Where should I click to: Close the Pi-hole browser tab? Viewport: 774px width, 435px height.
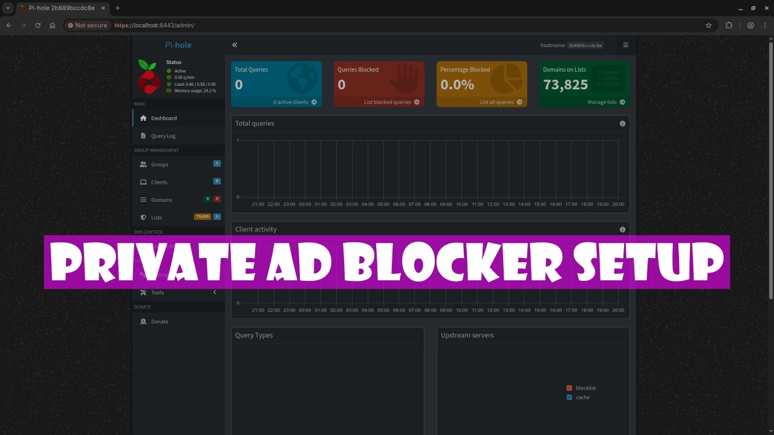[103, 8]
